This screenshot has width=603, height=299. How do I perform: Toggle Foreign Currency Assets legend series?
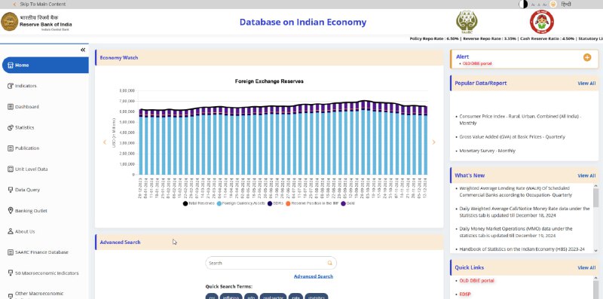240,203
